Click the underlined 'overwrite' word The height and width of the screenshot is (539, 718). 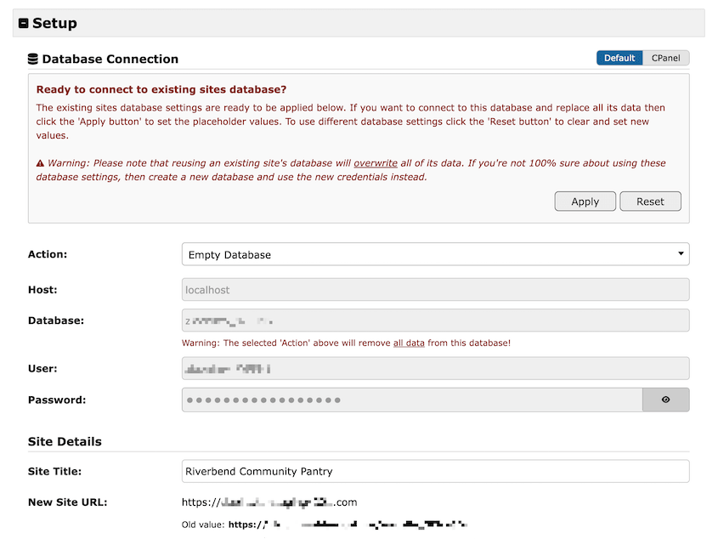tap(376, 163)
